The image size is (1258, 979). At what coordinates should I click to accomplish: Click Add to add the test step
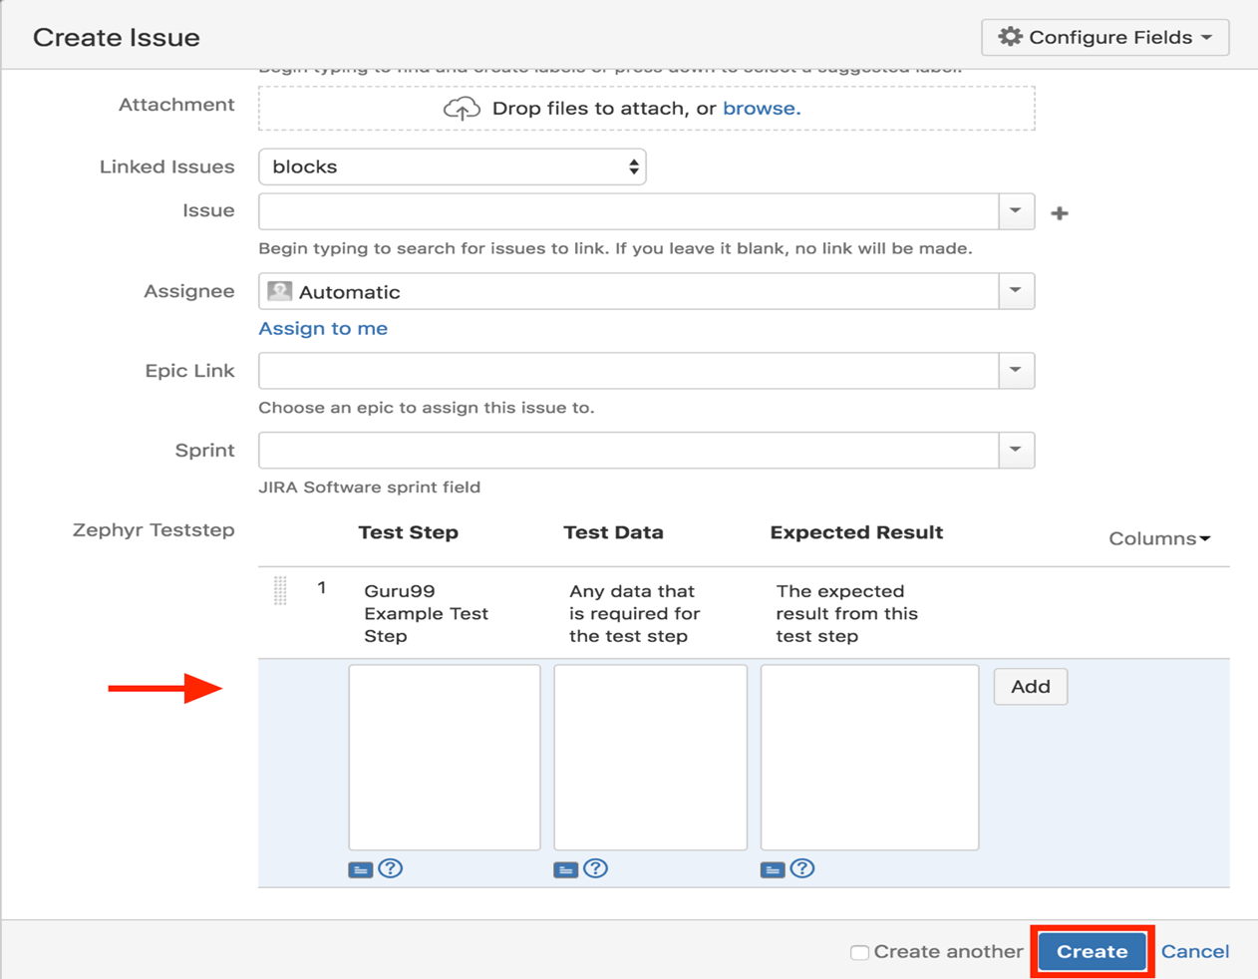click(x=1030, y=687)
